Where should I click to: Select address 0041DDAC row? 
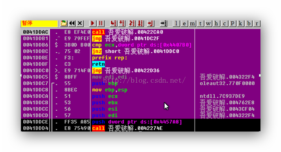pos(36,32)
